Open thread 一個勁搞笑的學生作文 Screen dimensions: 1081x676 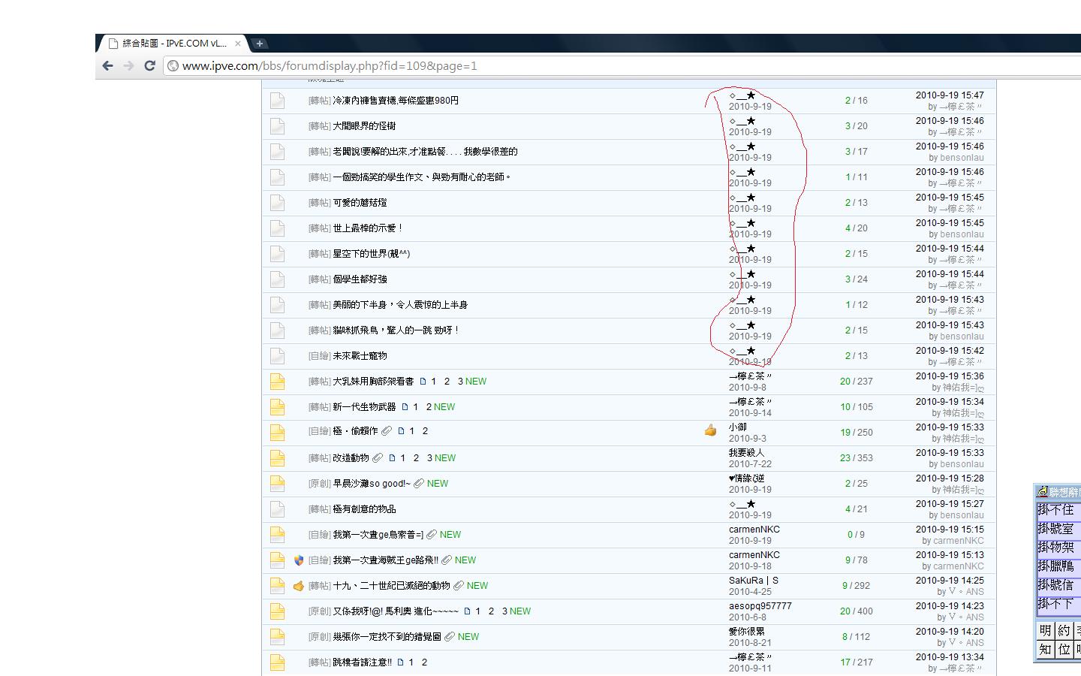pos(422,177)
